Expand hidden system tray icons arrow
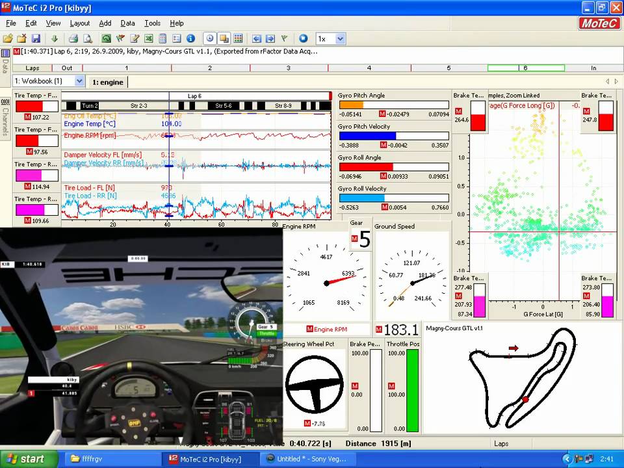This screenshot has width=624, height=468. (567, 460)
